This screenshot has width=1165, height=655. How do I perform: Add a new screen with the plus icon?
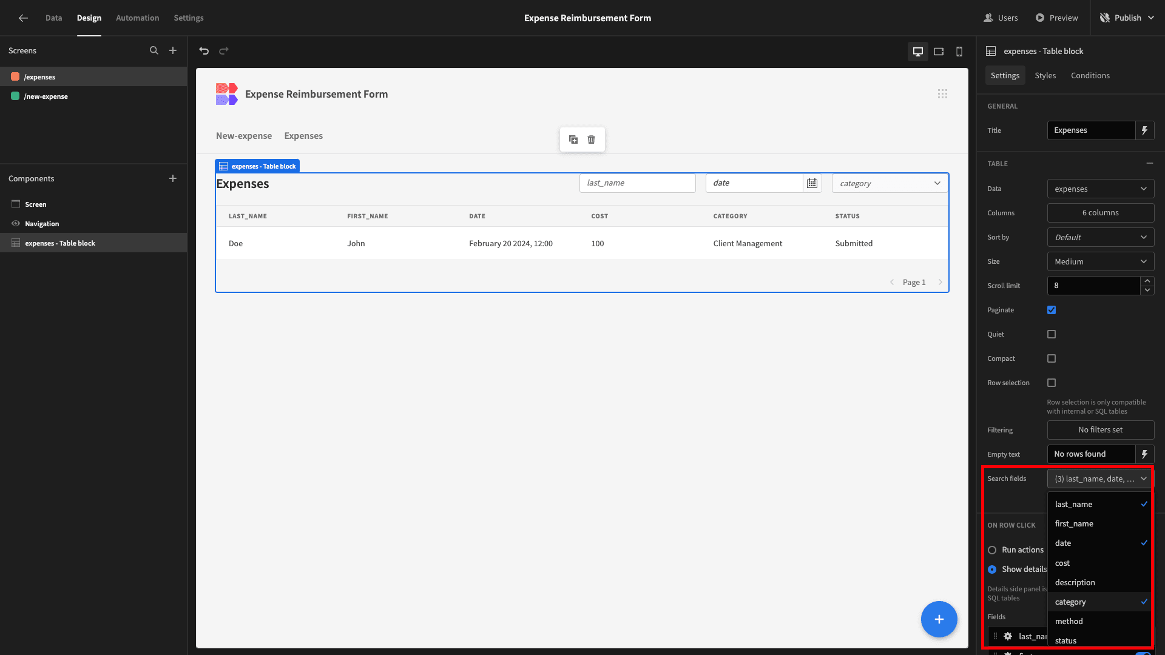(173, 51)
